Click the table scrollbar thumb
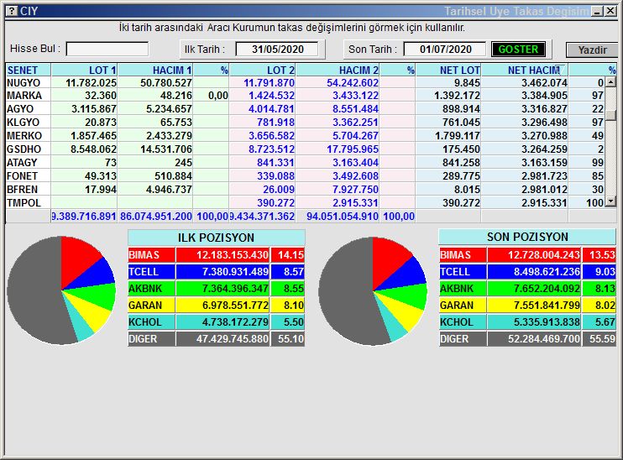The image size is (623, 460). pyautogui.click(x=610, y=115)
